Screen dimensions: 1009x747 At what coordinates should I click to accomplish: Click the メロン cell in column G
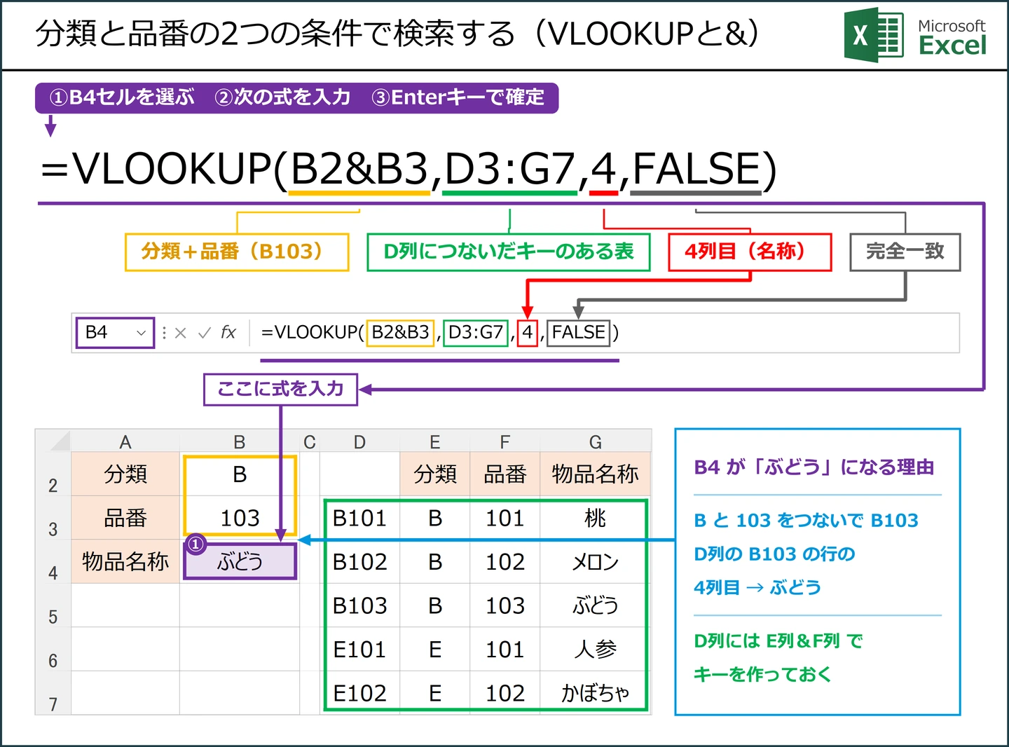[x=596, y=561]
